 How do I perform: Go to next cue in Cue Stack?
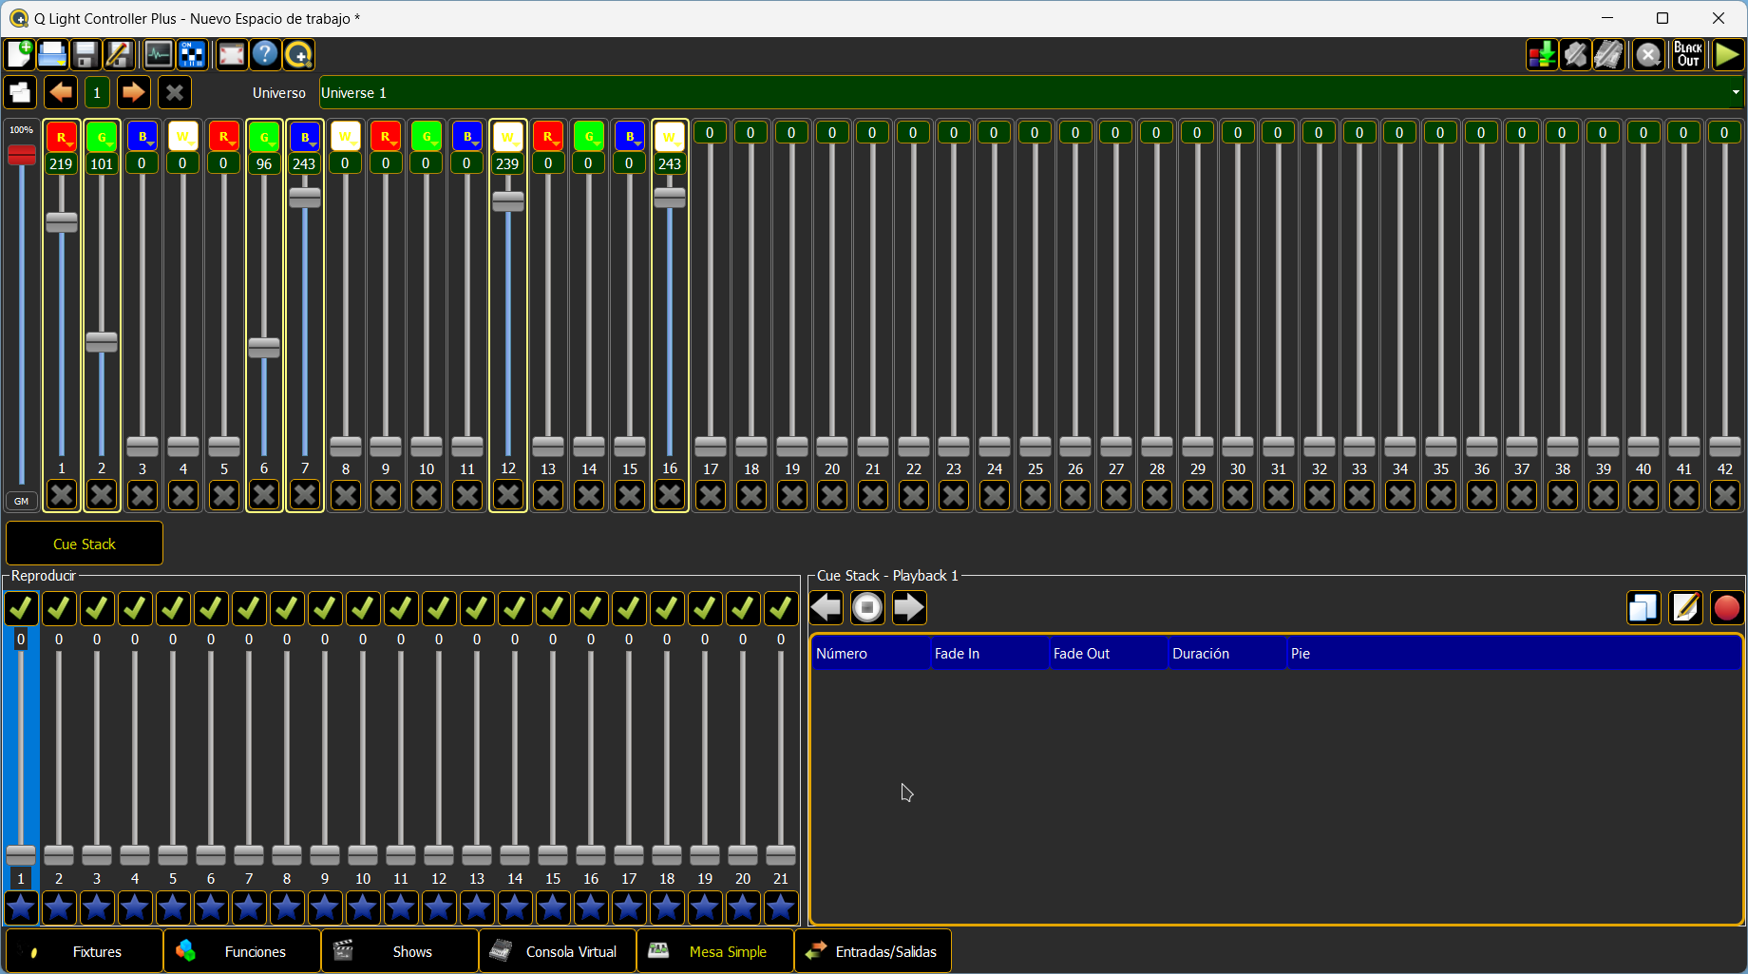[909, 607]
